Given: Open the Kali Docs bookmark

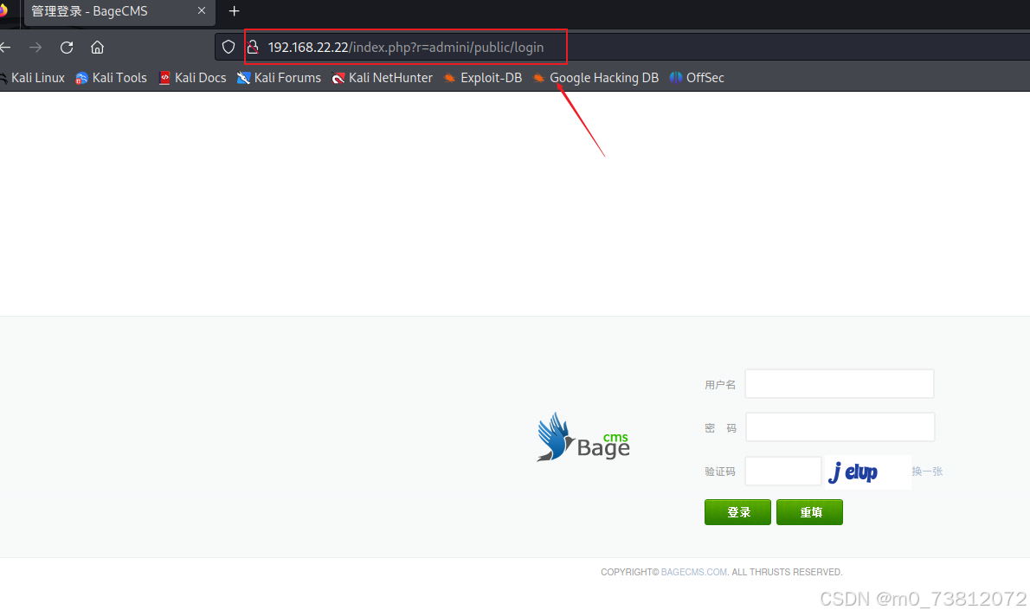Looking at the screenshot, I should point(192,78).
